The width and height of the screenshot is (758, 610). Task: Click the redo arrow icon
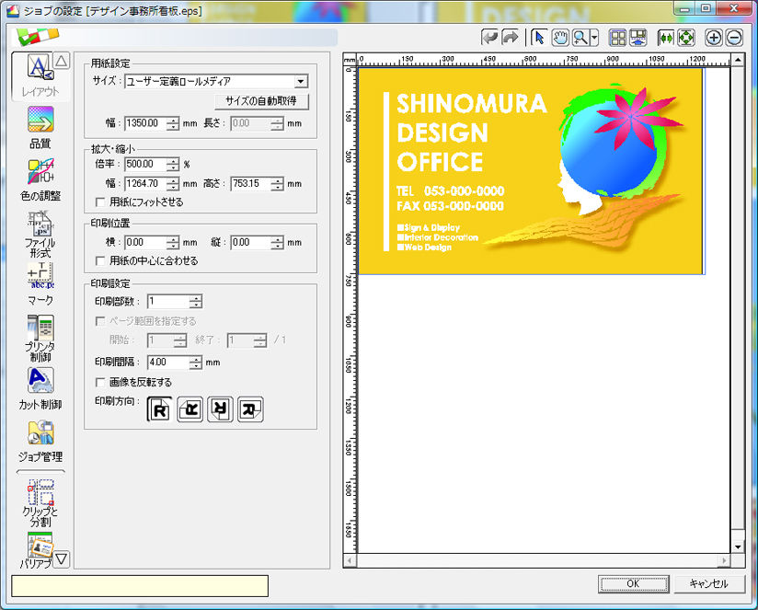tap(510, 38)
